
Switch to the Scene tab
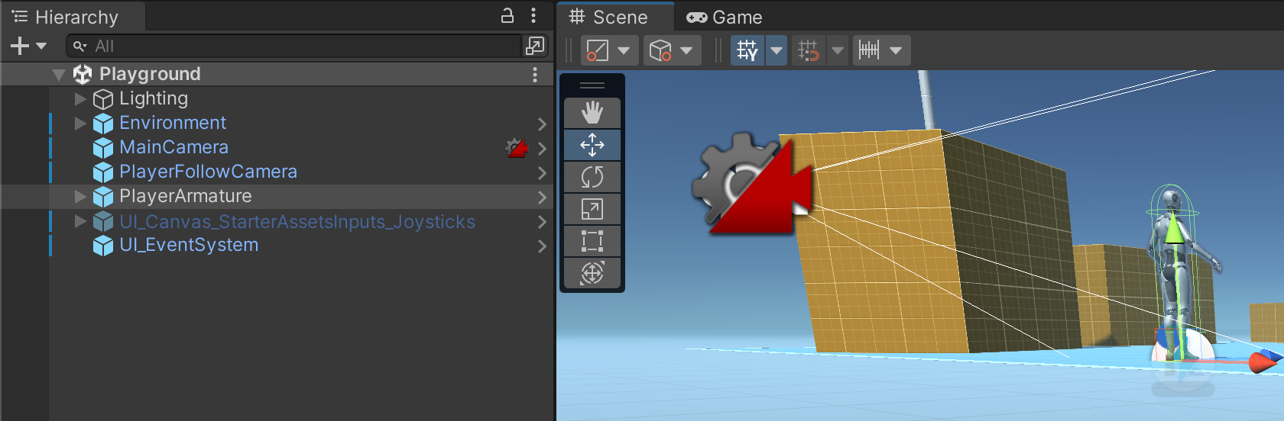(609, 17)
